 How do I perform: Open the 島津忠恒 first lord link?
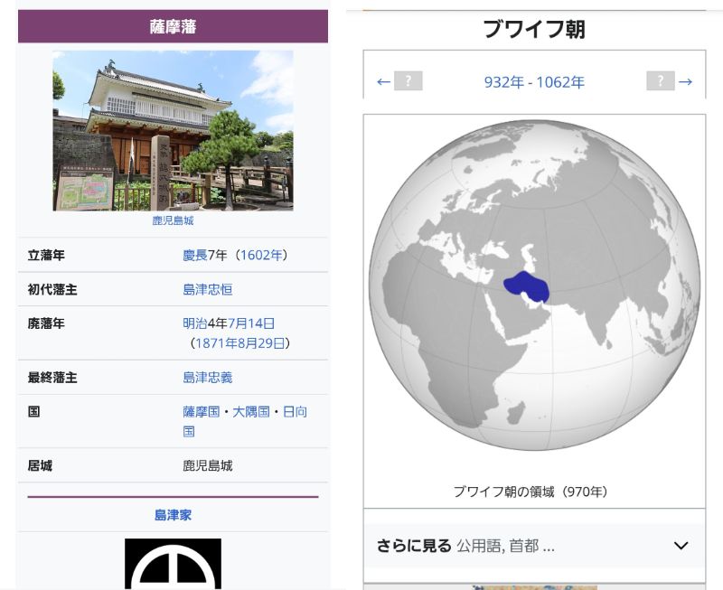tap(208, 290)
